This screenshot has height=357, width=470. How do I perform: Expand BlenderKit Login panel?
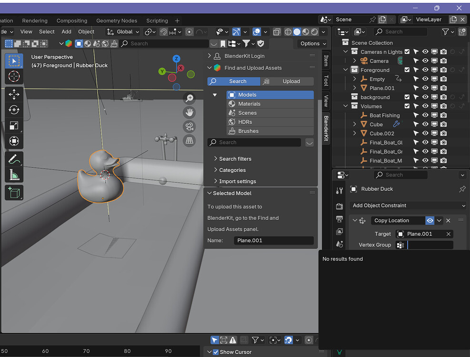click(210, 56)
